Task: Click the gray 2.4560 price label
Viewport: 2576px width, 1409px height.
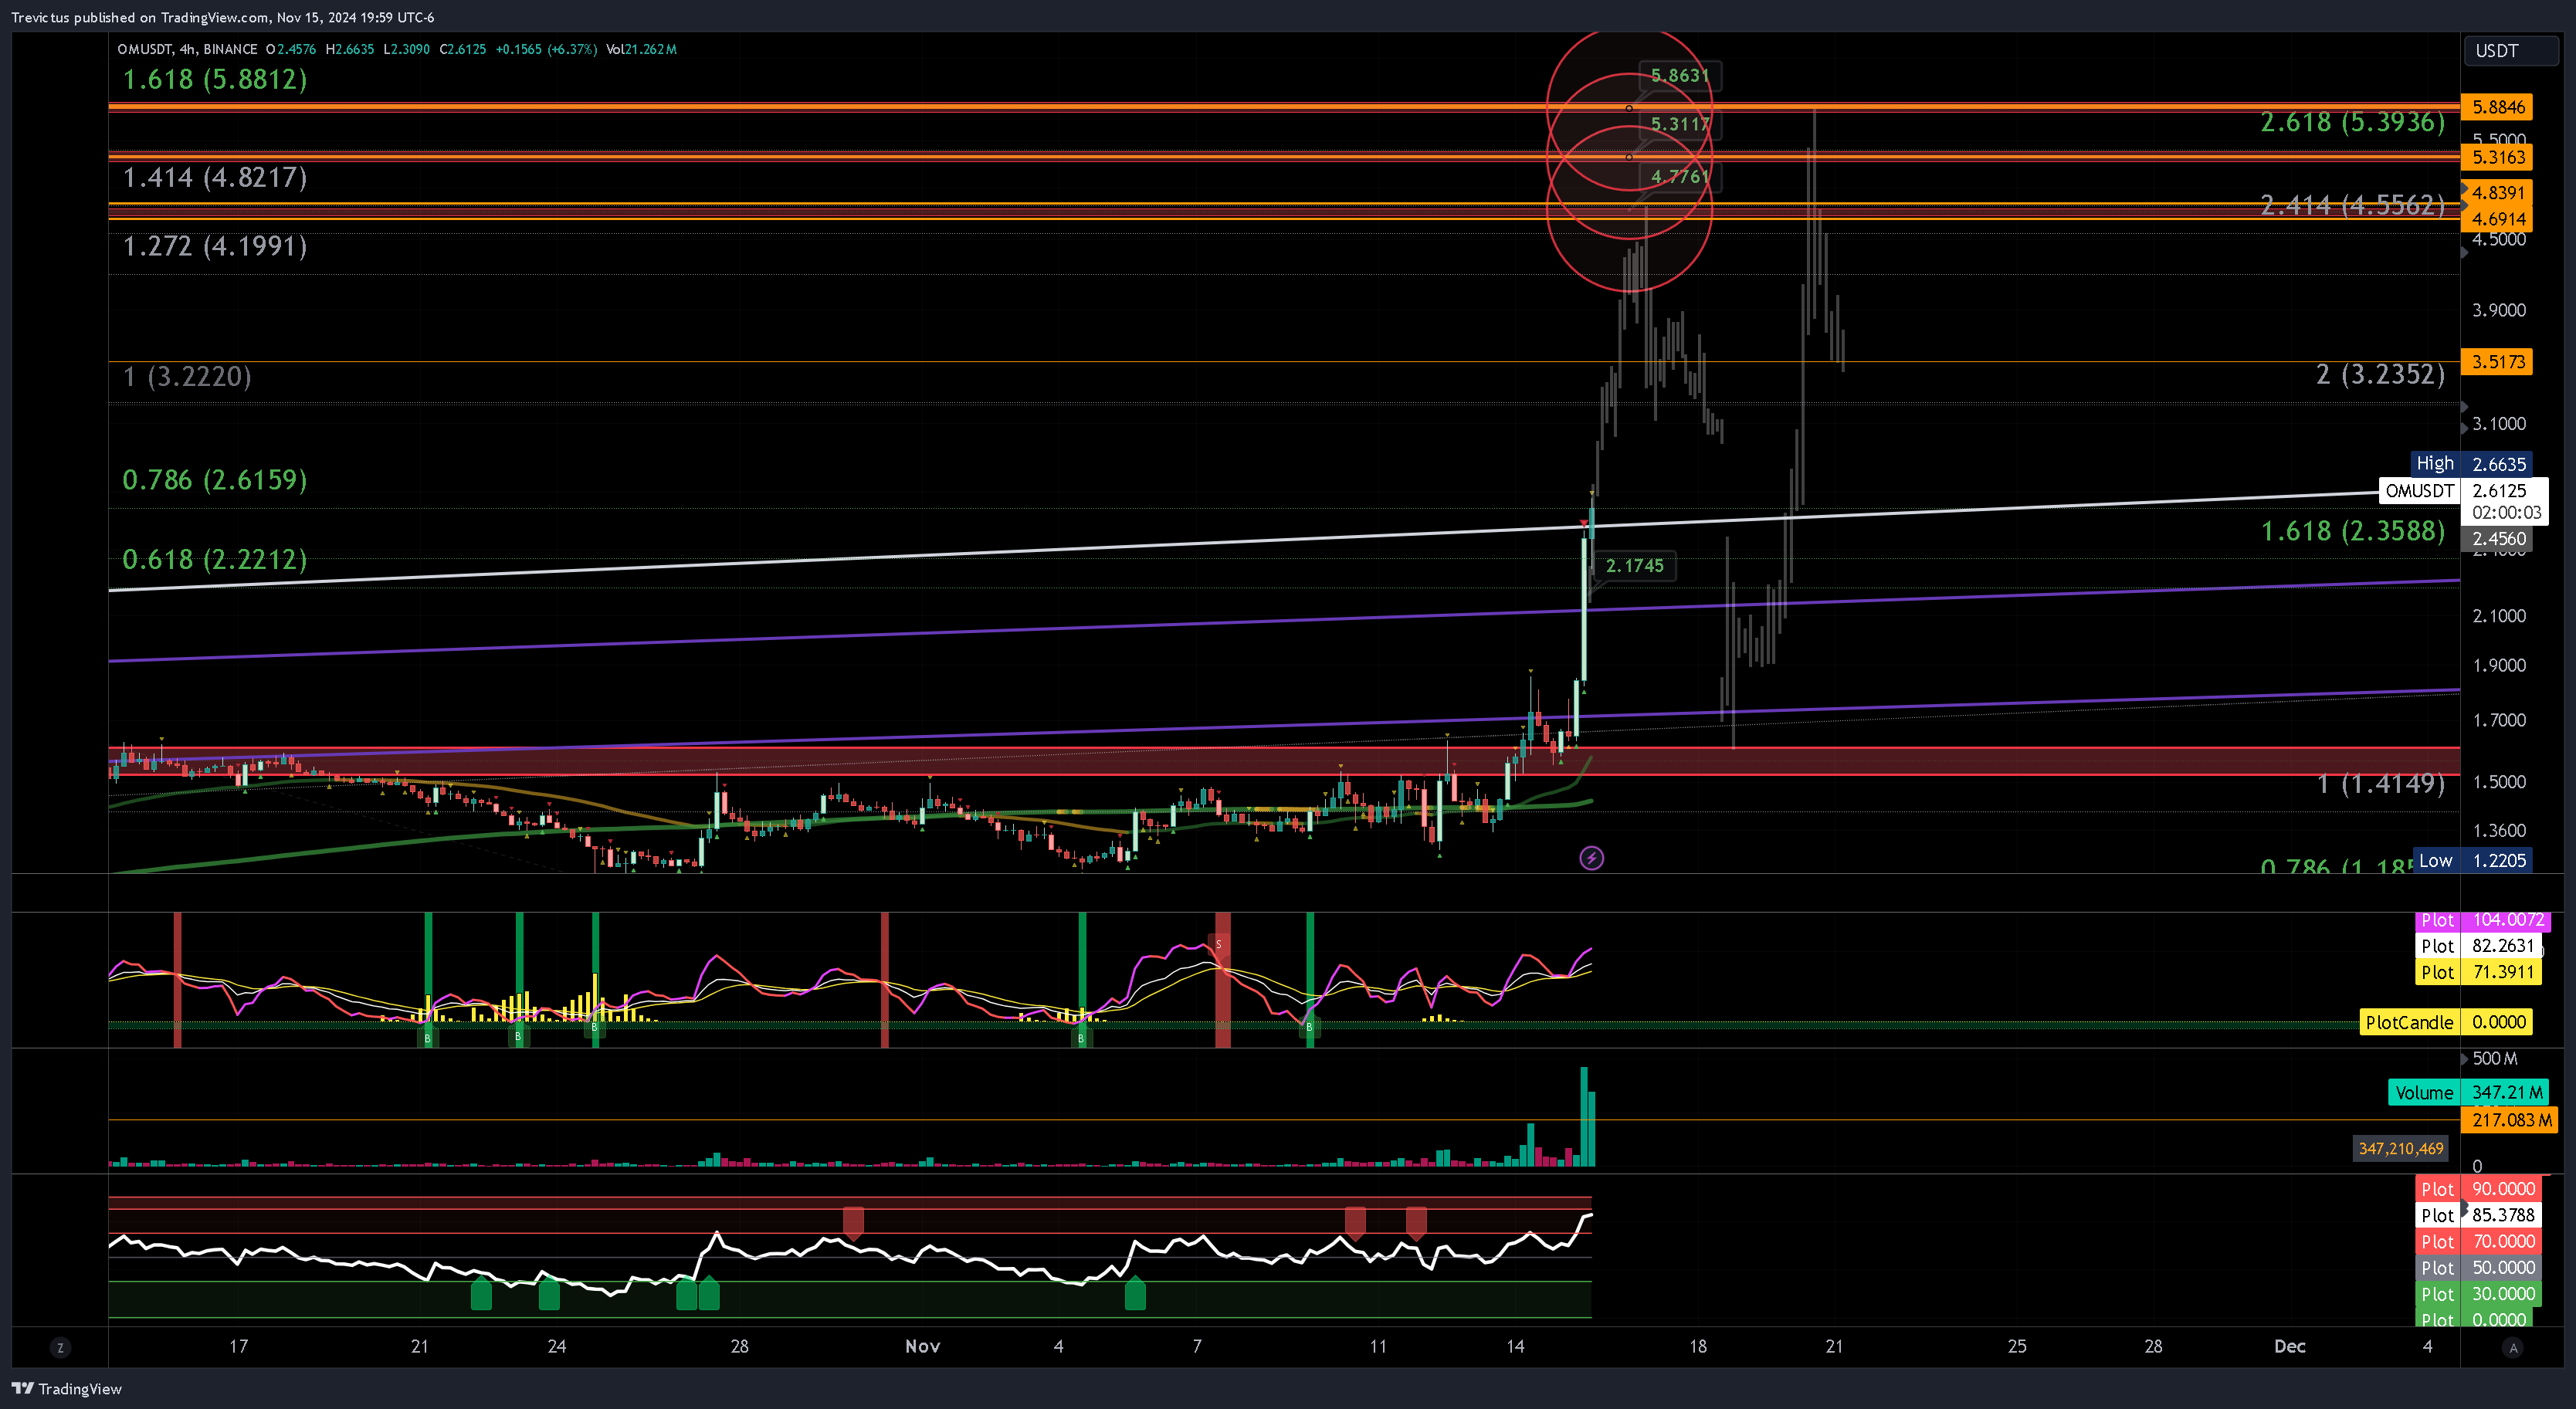Action: 2497,538
